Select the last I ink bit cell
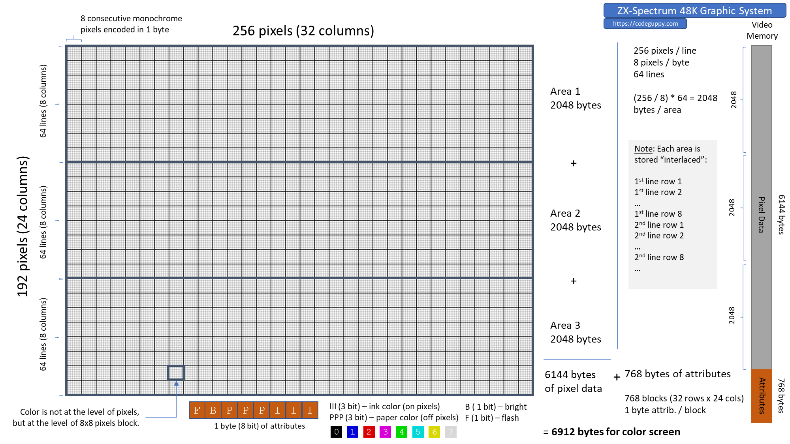Image resolution: width=790 pixels, height=444 pixels. tap(310, 410)
